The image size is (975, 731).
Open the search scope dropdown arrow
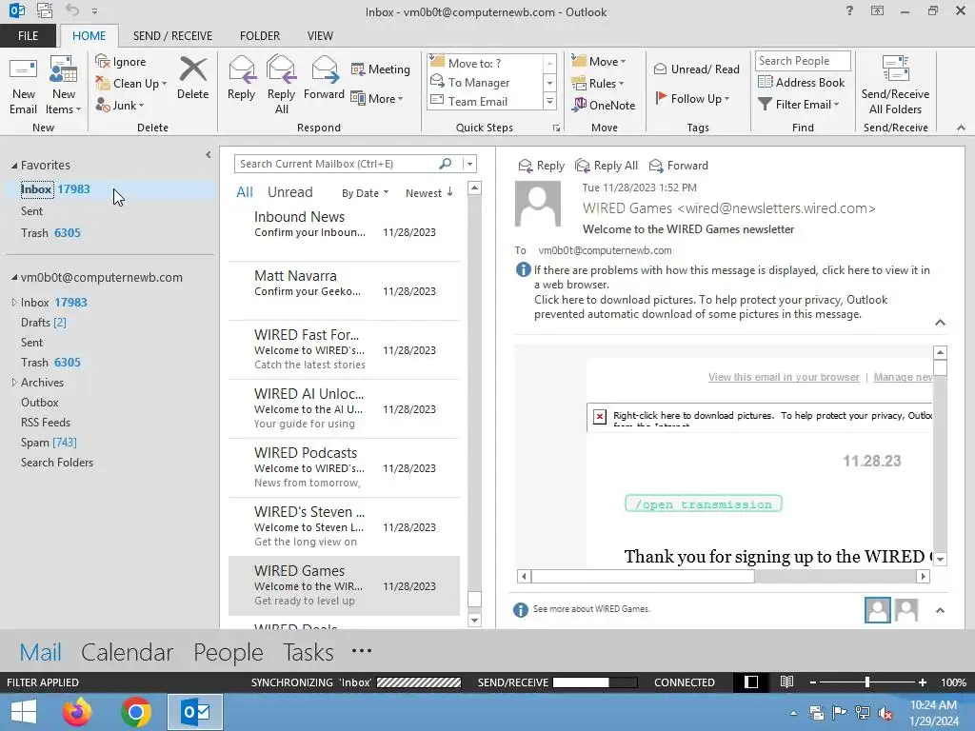(470, 164)
